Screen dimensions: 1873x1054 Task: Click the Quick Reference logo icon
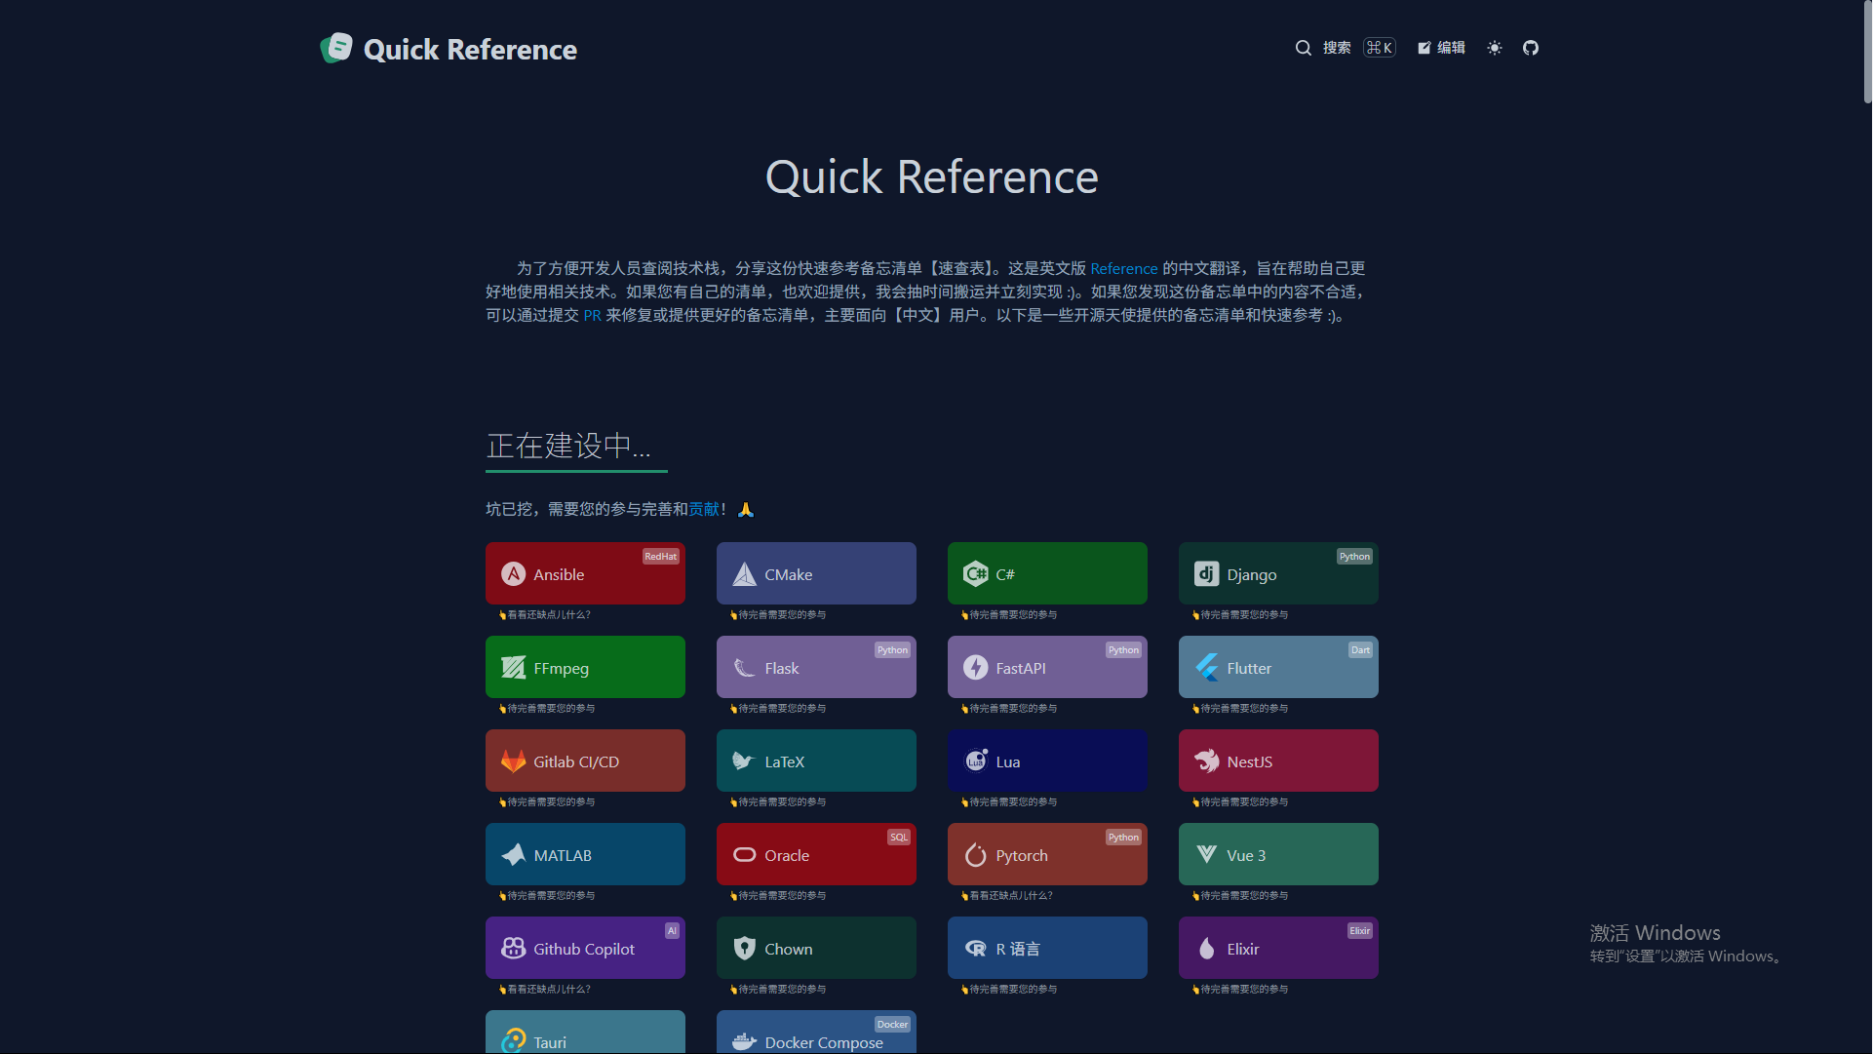336,48
